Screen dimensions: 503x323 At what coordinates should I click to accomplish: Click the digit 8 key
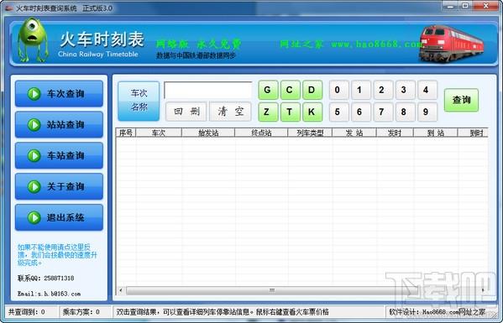(405, 112)
